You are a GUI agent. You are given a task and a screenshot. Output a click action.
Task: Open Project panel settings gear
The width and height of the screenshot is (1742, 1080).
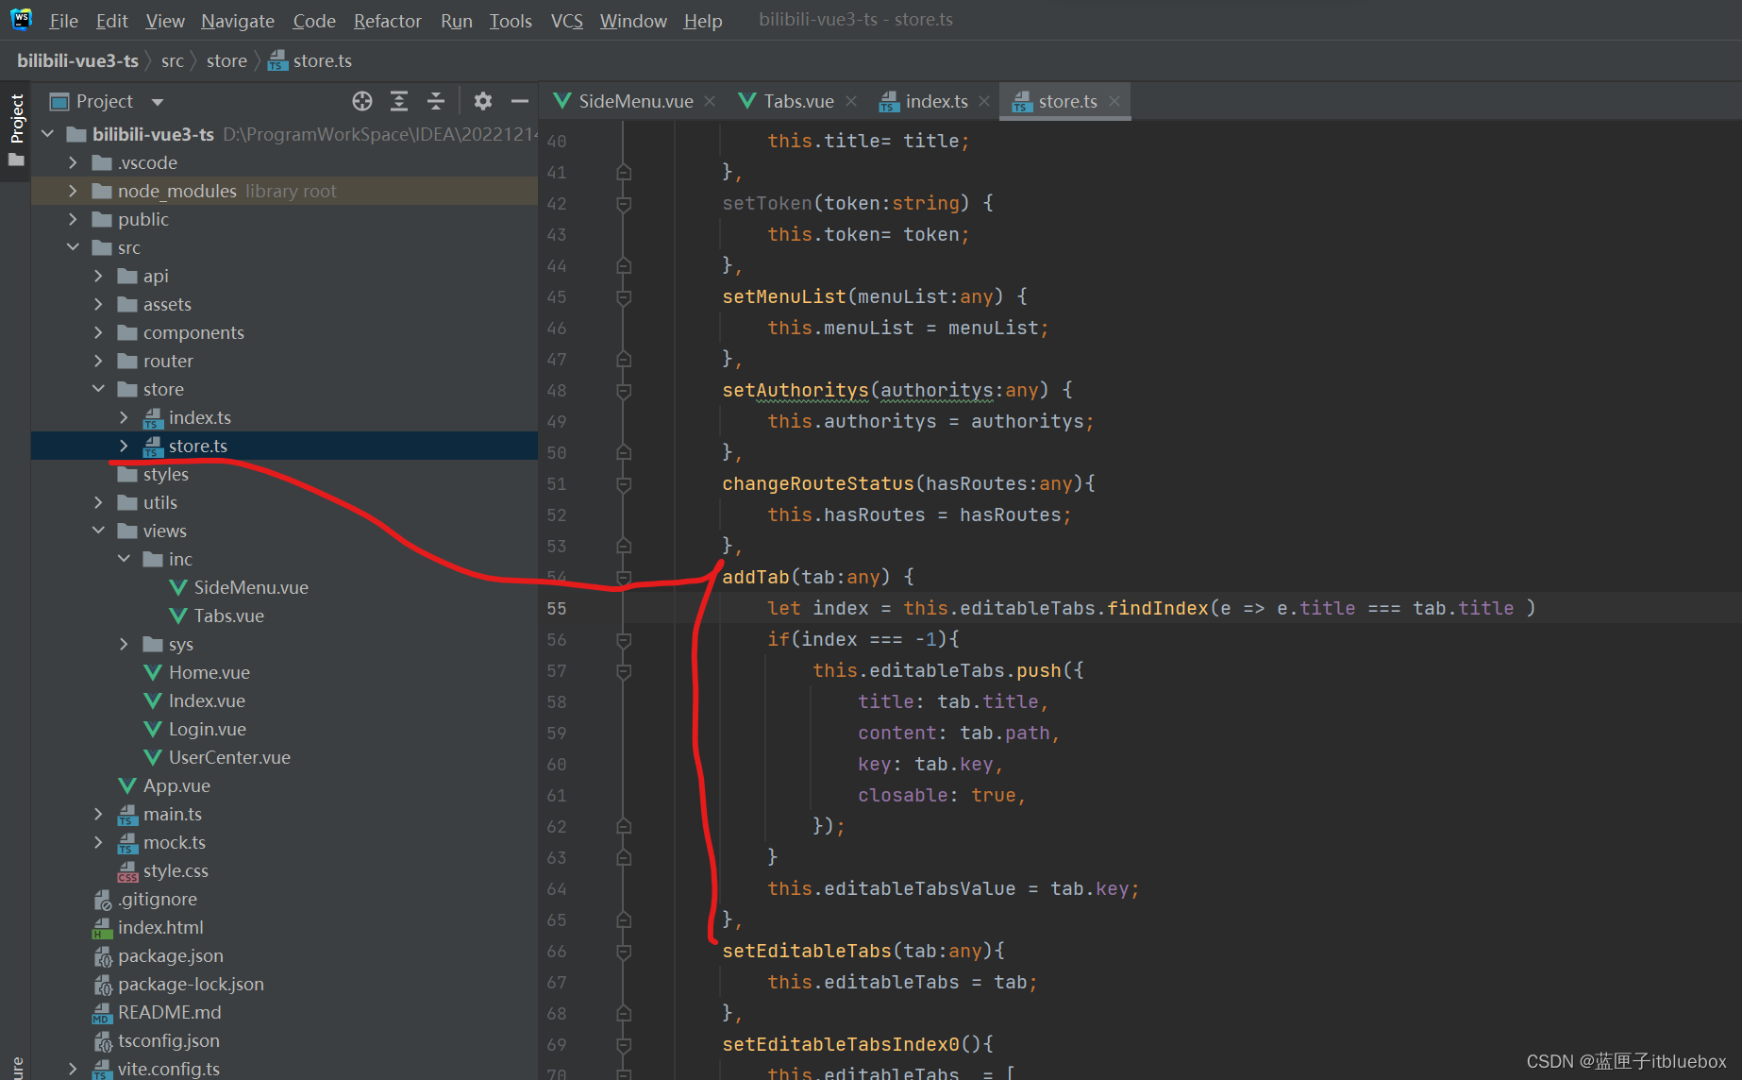click(x=483, y=101)
